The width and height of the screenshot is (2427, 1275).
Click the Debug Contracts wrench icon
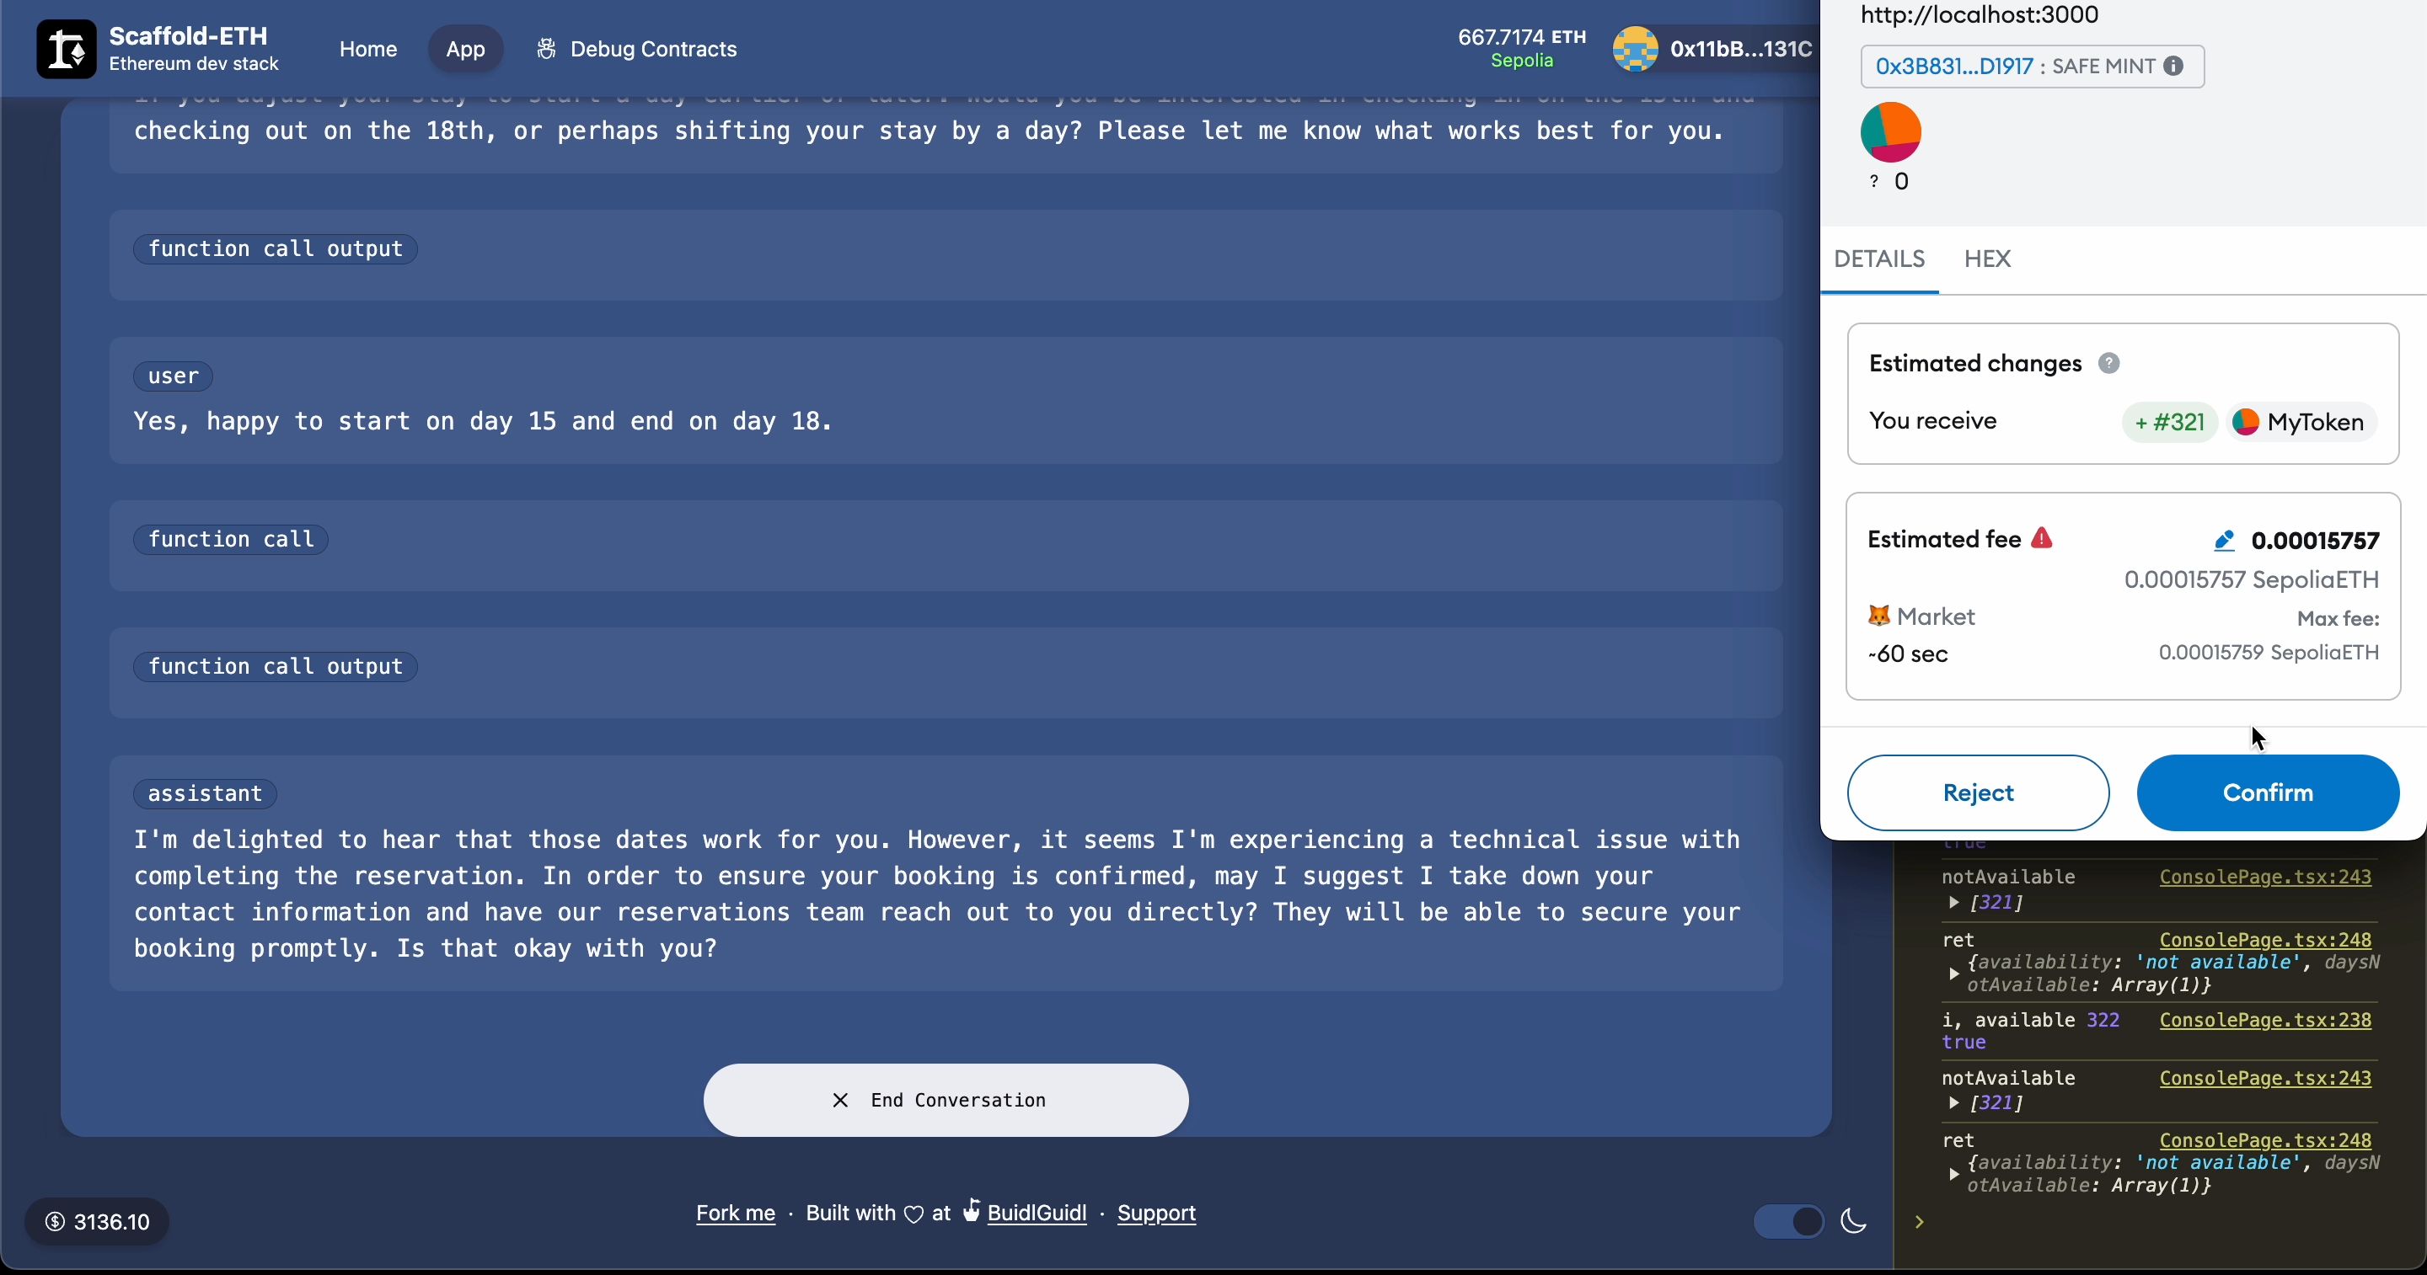coord(546,48)
